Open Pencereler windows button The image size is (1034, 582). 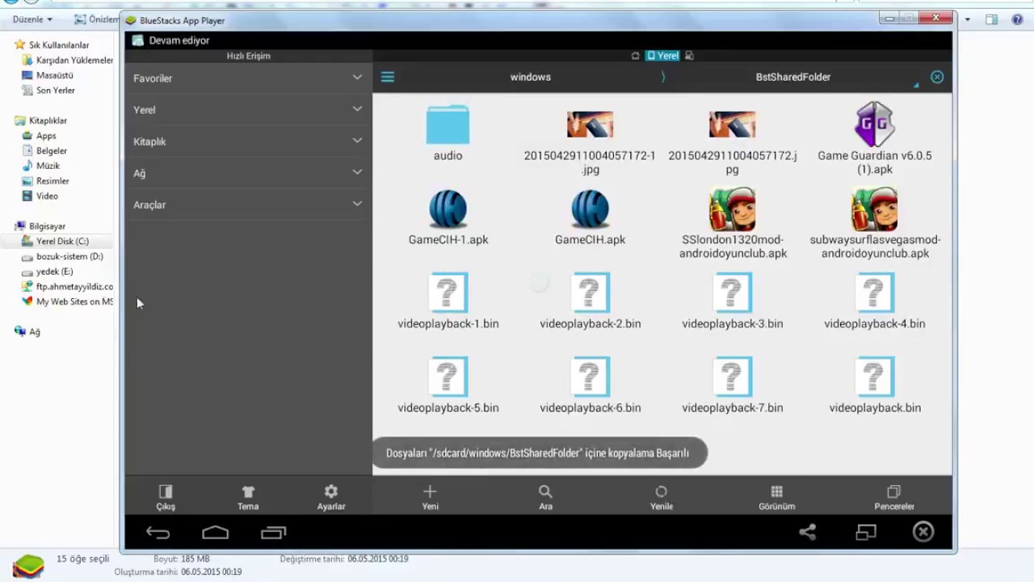point(893,497)
